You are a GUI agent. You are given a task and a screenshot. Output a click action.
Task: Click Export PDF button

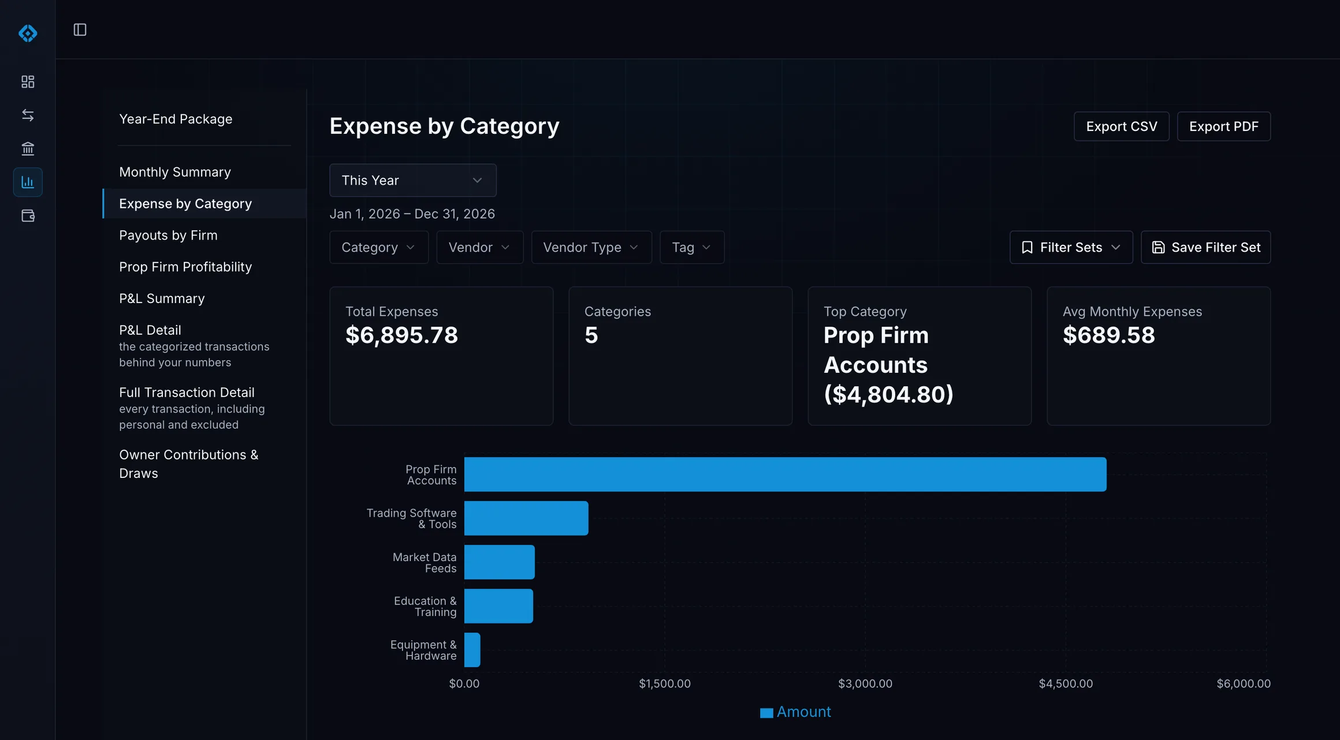pyautogui.click(x=1223, y=126)
